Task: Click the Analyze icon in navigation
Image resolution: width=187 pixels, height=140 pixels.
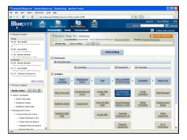Action: [x=94, y=23]
